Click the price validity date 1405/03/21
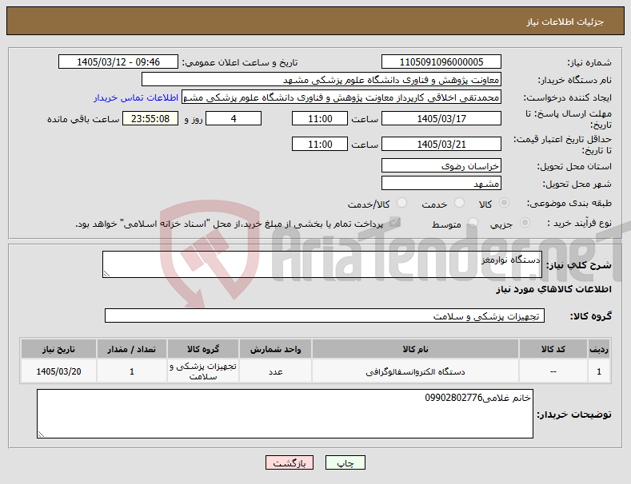Viewport: 631px width, 484px height. click(x=441, y=144)
